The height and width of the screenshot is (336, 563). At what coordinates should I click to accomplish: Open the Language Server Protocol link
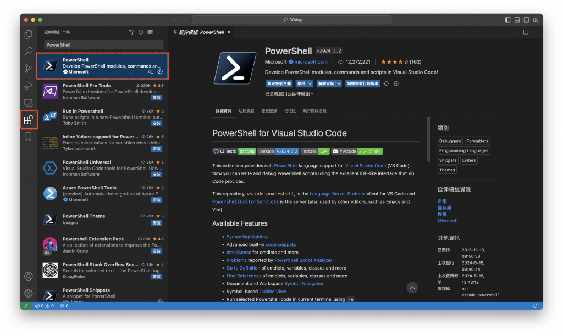pyautogui.click(x=338, y=194)
